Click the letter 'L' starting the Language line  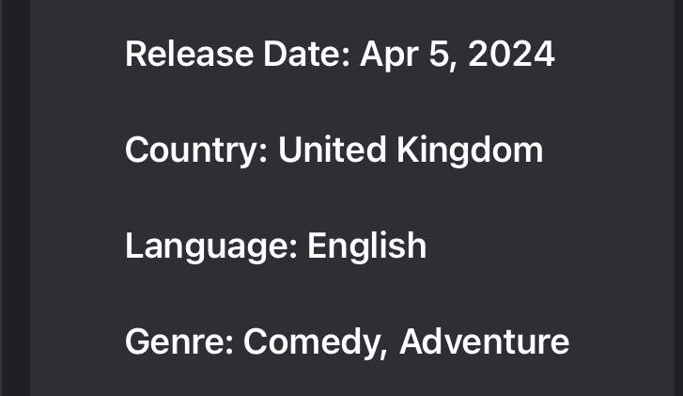[x=133, y=246]
